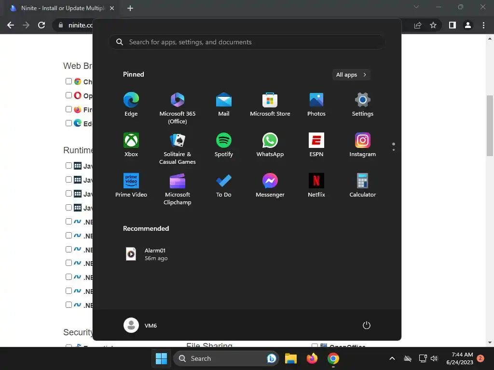Click the Windows Start button on taskbar
This screenshot has width=494, height=370.
(x=161, y=358)
